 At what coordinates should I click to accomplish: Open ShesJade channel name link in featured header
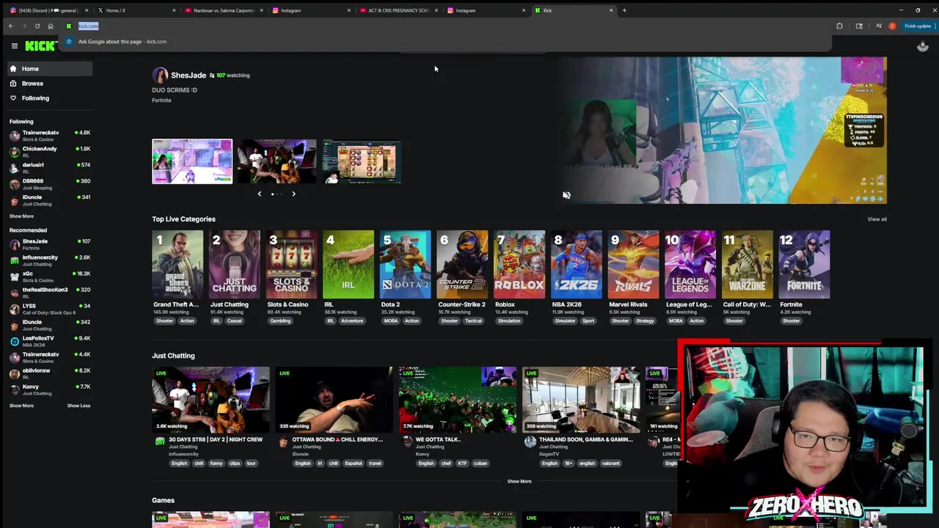point(189,75)
